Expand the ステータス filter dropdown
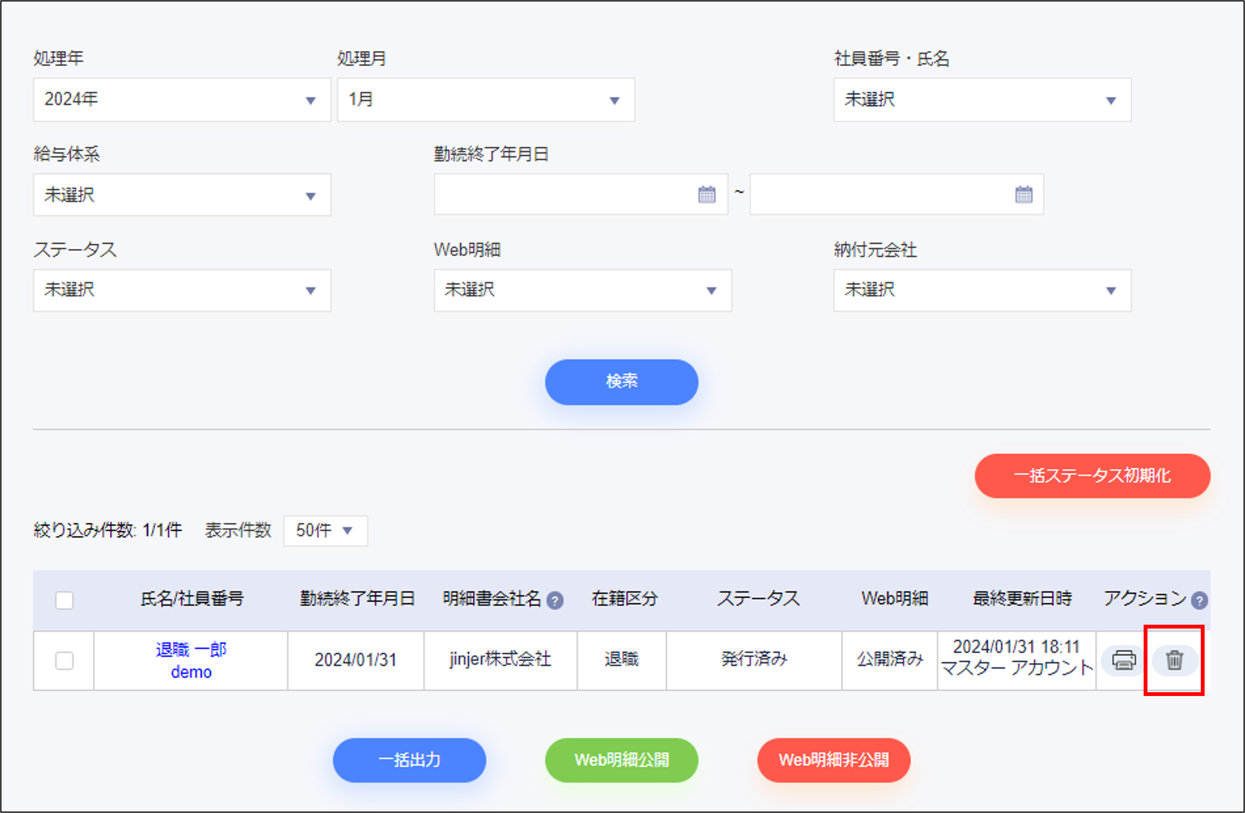 (x=181, y=290)
